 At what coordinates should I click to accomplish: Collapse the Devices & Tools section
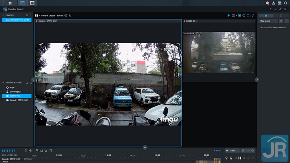4,83
